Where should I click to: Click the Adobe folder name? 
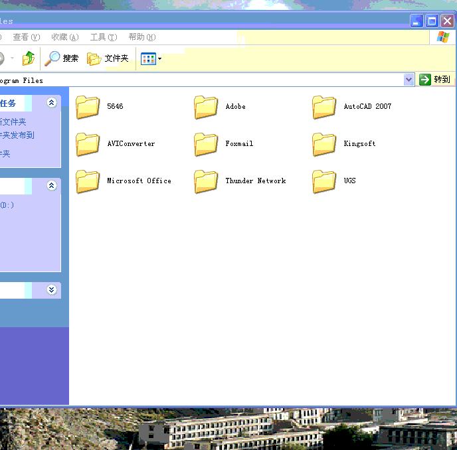pos(236,106)
